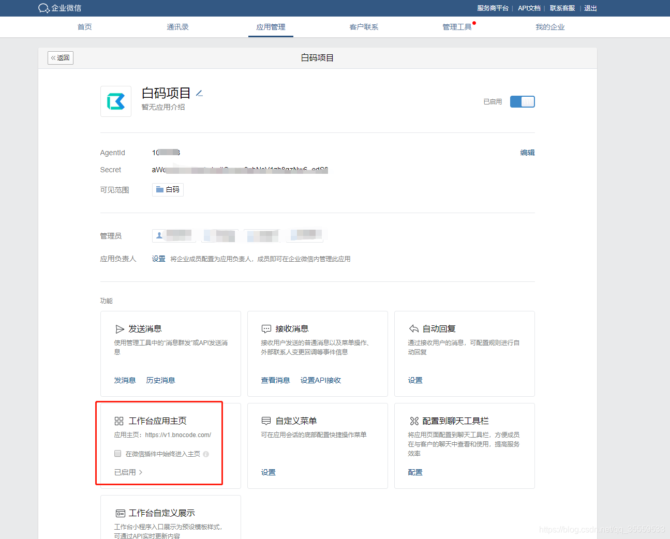Go to the 我的企业 tab
The image size is (670, 539).
550,27
